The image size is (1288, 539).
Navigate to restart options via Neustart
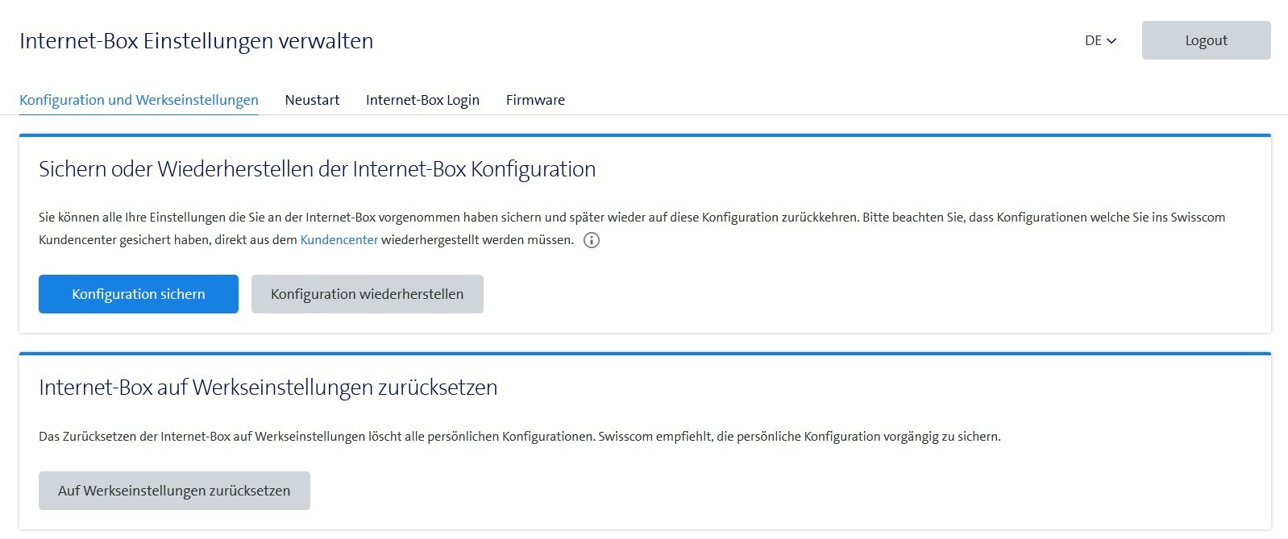(x=312, y=100)
